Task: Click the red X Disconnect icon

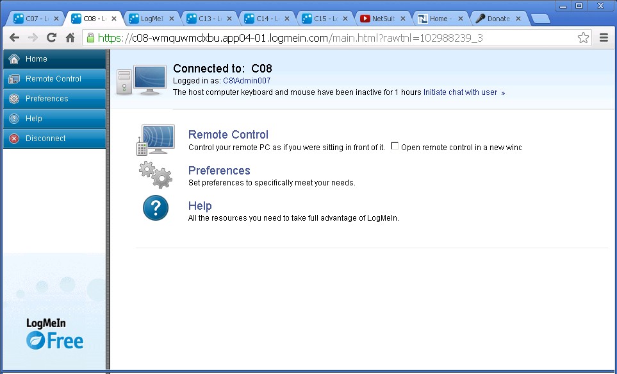Action: coord(14,139)
